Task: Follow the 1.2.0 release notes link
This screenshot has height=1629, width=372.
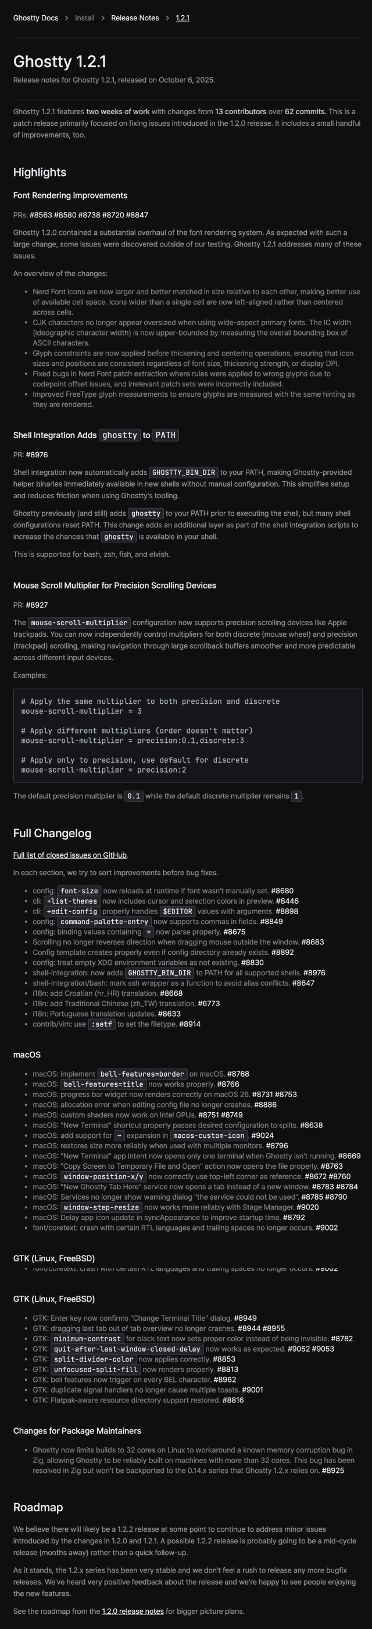Action: [133, 1612]
